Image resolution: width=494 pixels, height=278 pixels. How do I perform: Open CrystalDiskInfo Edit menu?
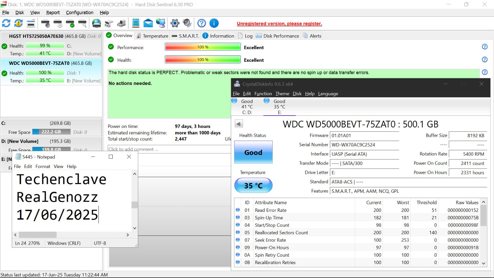coord(247,94)
